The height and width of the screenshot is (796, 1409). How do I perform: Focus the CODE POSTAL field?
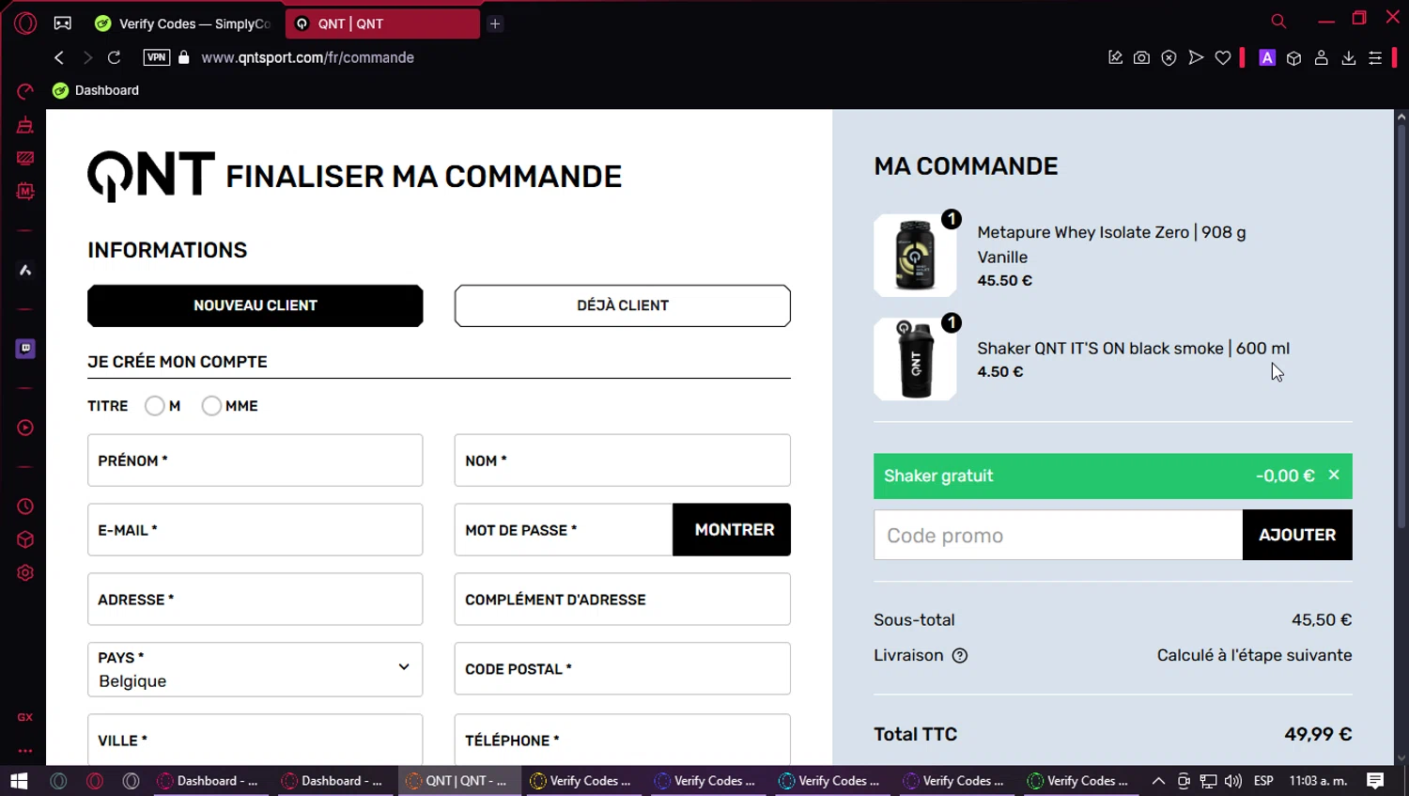tap(623, 669)
